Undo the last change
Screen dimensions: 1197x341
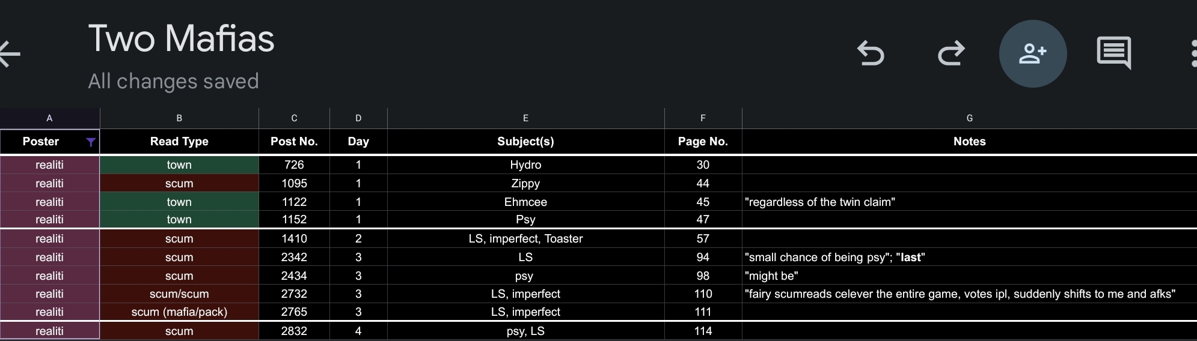click(x=871, y=53)
